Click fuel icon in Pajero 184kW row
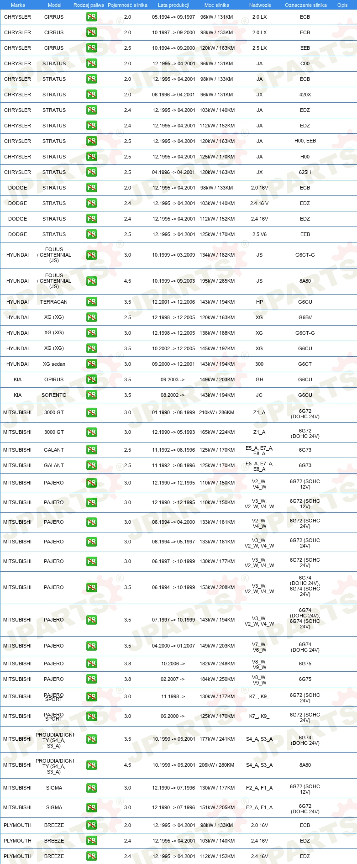 click(92, 679)
